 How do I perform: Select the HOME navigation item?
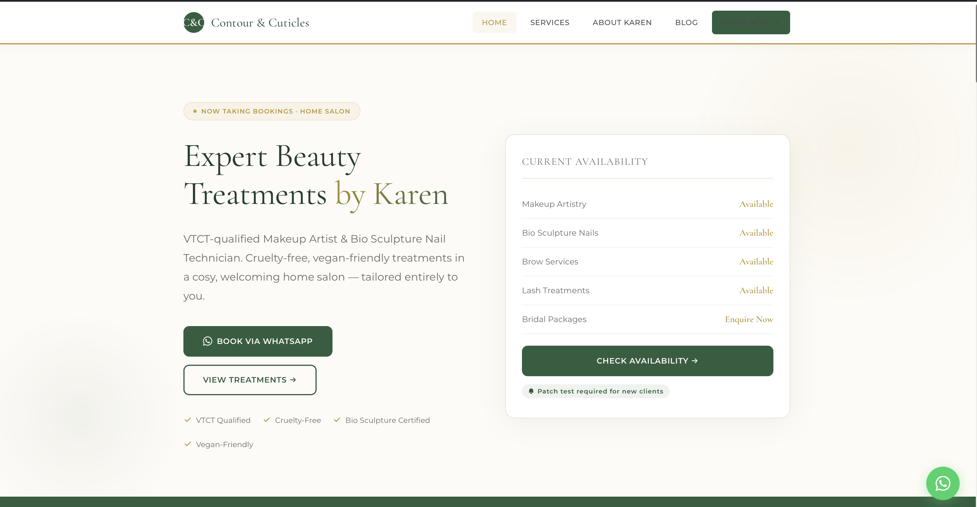tap(494, 22)
